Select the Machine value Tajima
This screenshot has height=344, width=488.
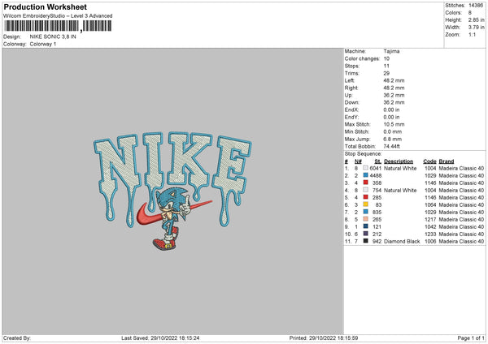[x=391, y=51]
